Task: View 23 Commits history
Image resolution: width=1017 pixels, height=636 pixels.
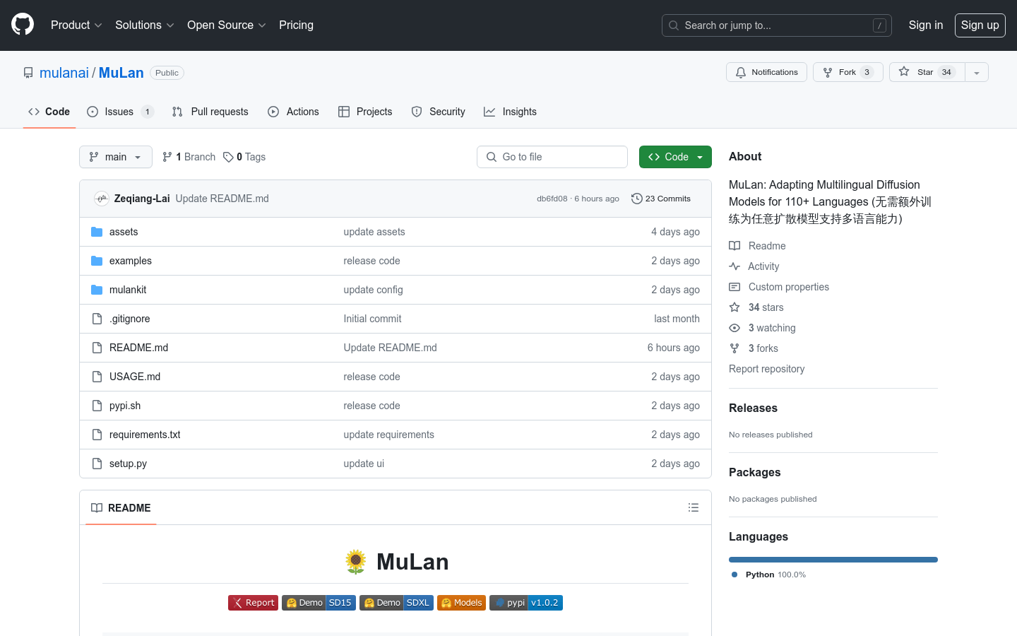Action: [x=661, y=199]
